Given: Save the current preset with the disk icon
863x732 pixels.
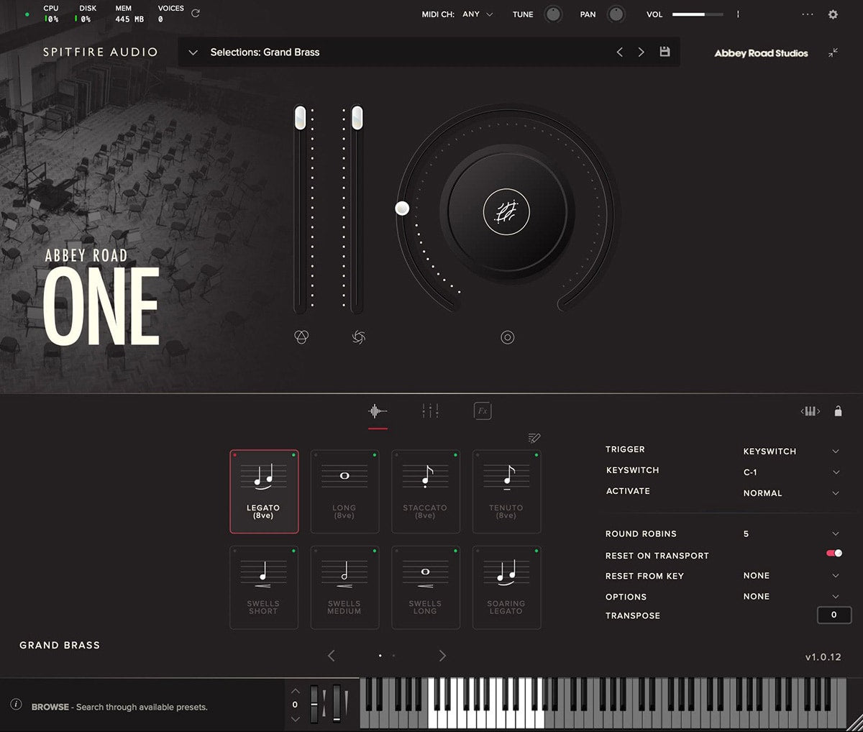Looking at the screenshot, I should pyautogui.click(x=665, y=52).
